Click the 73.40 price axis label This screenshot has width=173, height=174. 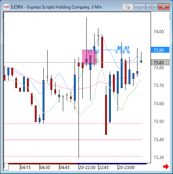(x=159, y=140)
